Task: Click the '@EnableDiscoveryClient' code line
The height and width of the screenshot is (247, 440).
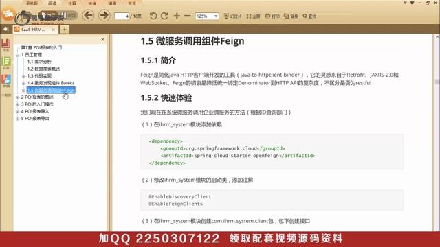Action: coord(180,197)
